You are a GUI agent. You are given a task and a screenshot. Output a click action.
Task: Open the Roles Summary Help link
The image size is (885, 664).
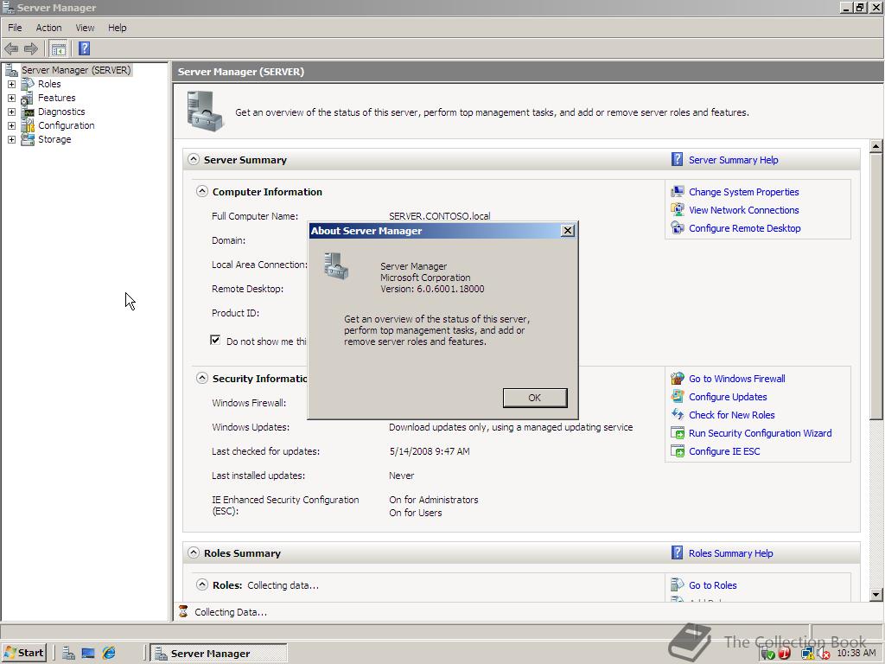click(731, 553)
